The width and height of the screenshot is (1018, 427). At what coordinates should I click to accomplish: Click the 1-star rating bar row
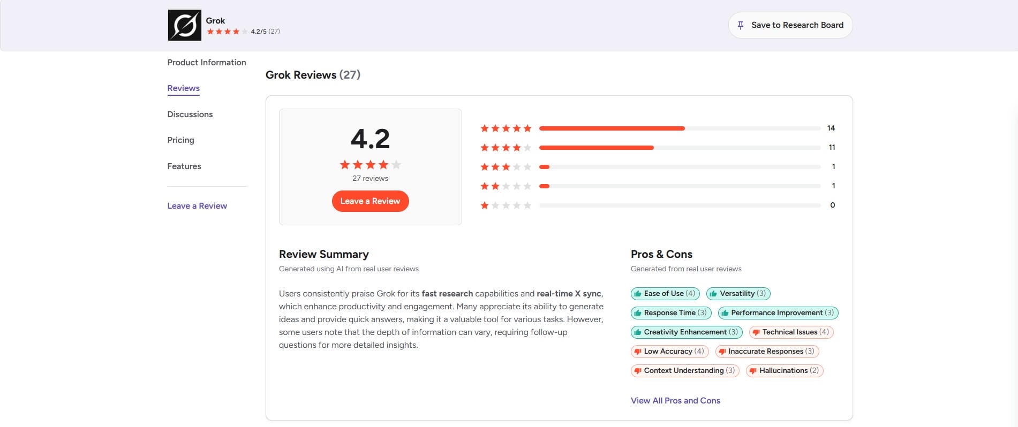(658, 205)
